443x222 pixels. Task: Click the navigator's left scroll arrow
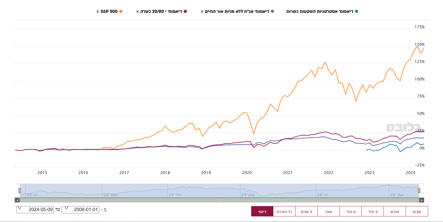click(17, 200)
